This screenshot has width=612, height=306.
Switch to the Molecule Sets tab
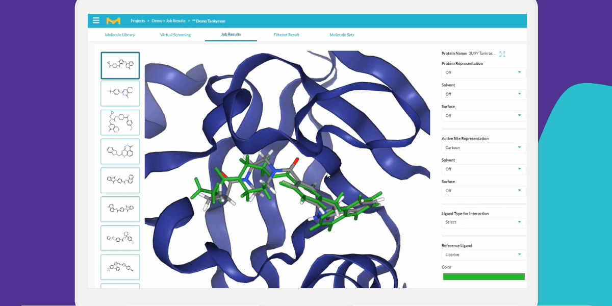point(342,35)
